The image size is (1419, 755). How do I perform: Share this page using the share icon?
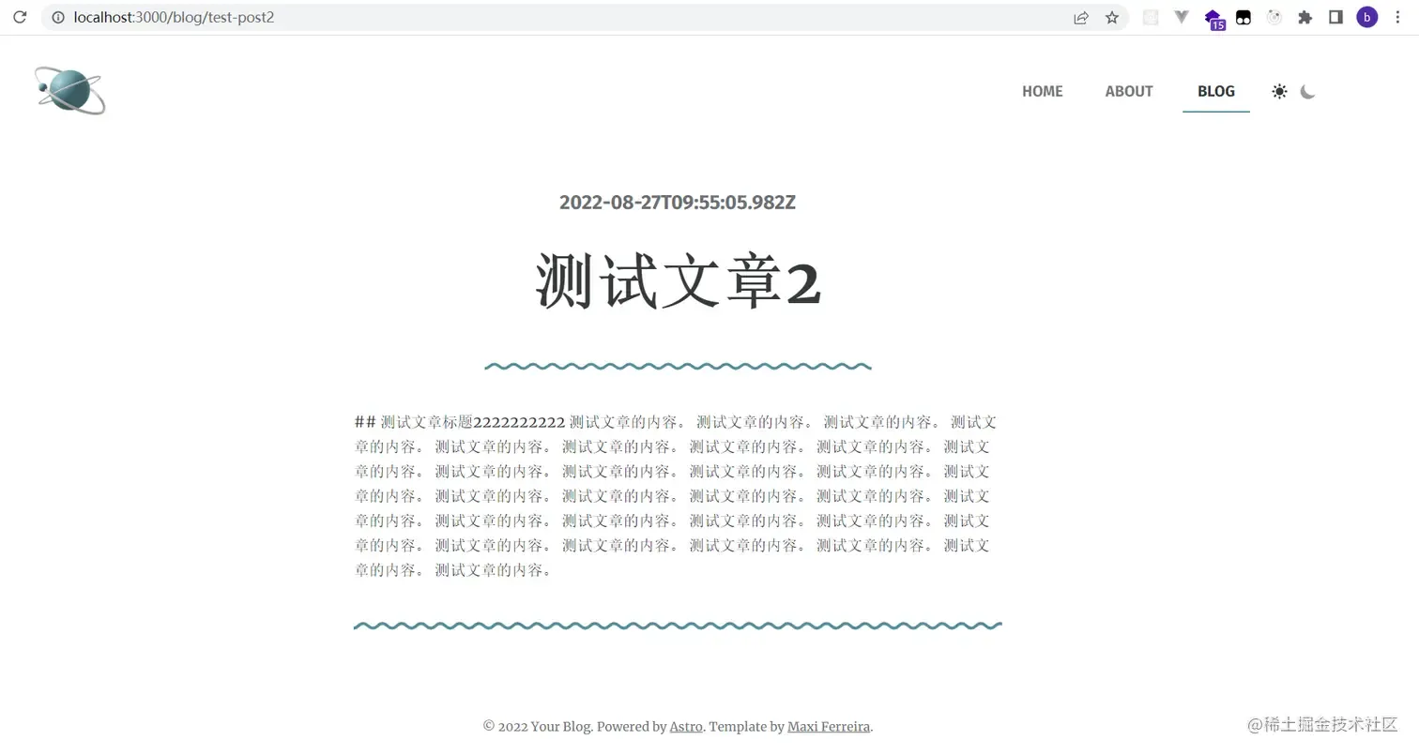pyautogui.click(x=1081, y=17)
